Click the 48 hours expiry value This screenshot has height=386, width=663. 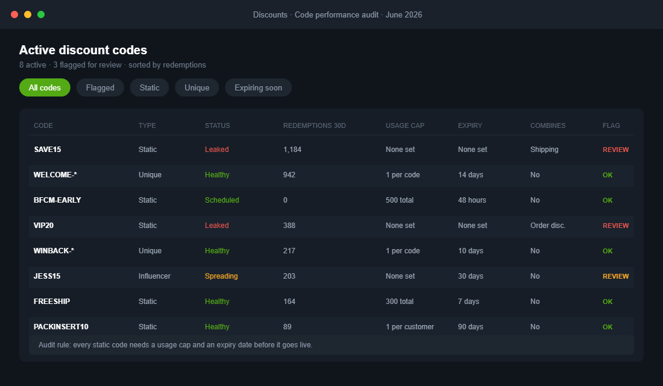473,200
